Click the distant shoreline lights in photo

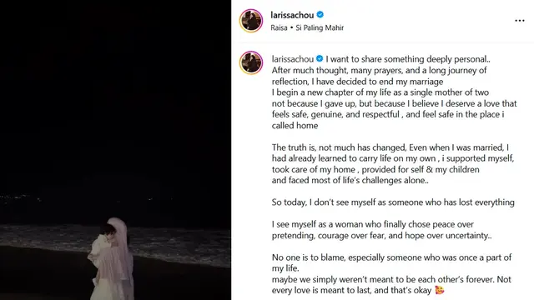coord(20,197)
